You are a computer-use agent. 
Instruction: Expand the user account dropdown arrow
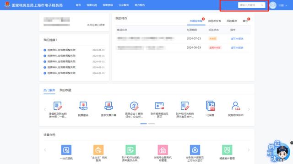pos(286,5)
